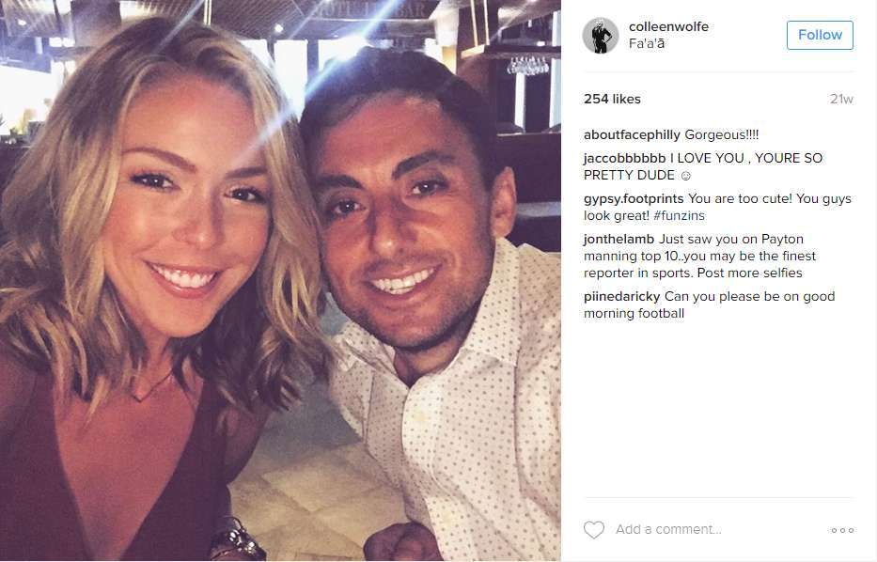The height and width of the screenshot is (562, 877).
Task: Follow the colleenwolfe account
Action: [820, 35]
